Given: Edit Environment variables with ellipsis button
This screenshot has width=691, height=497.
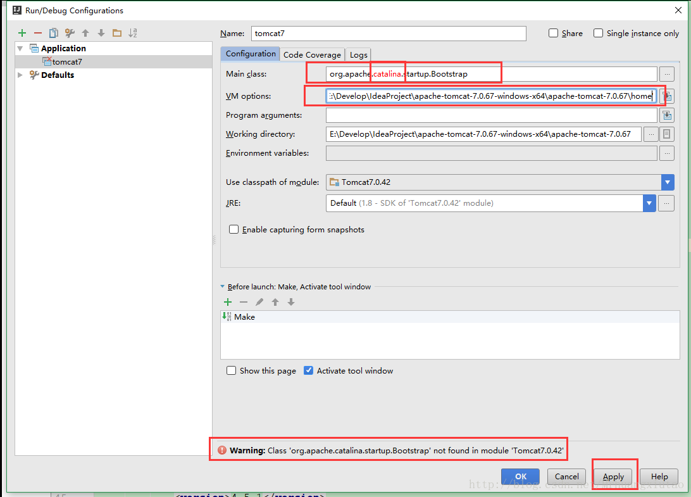Looking at the screenshot, I should (667, 153).
